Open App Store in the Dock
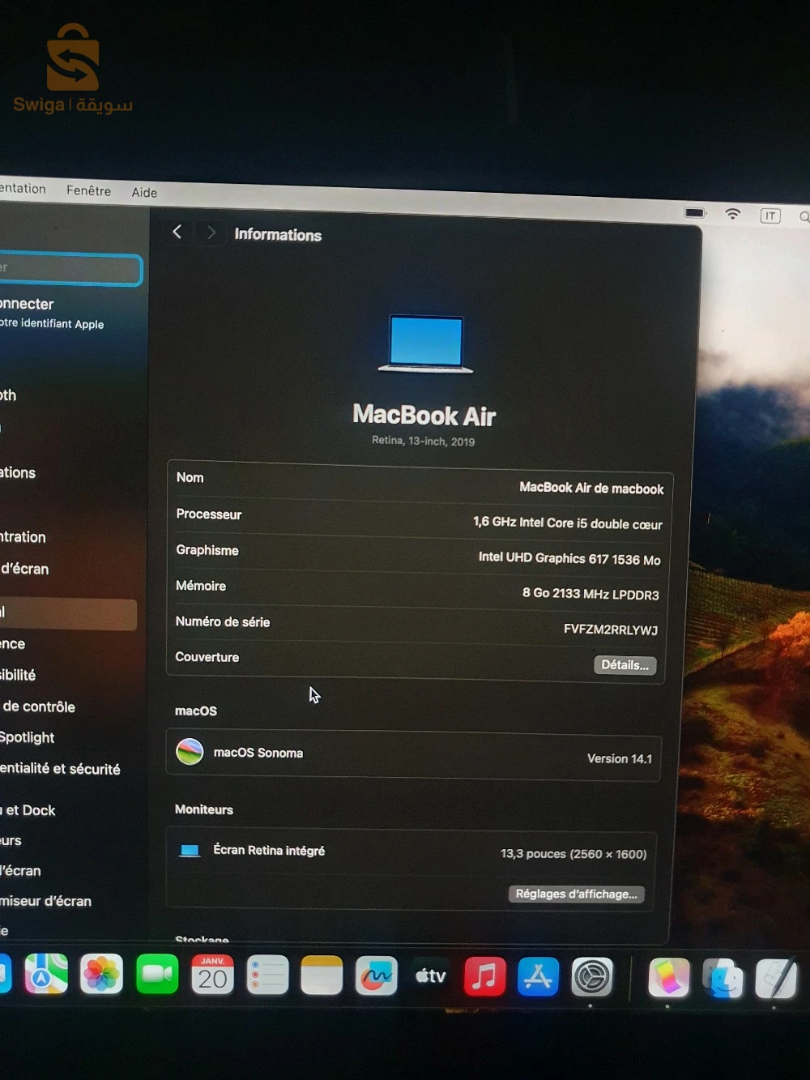This screenshot has height=1080, width=810. pos(539,977)
